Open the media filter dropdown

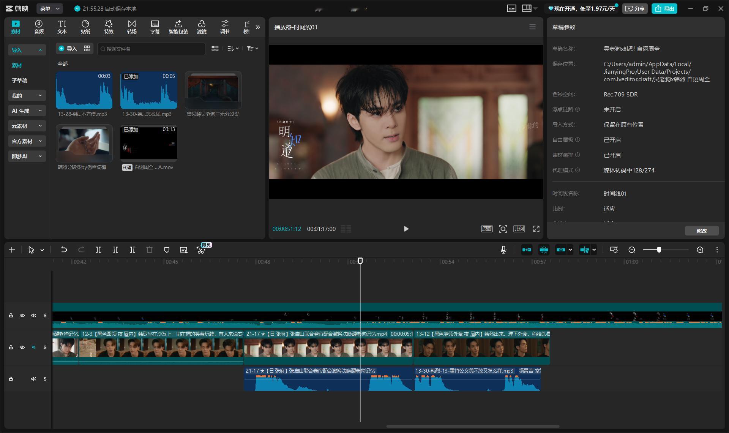(252, 48)
